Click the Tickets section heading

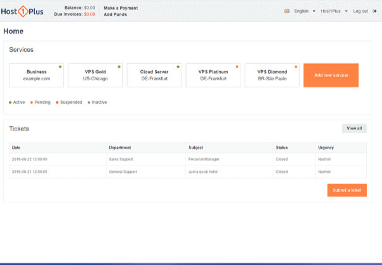[19, 129]
